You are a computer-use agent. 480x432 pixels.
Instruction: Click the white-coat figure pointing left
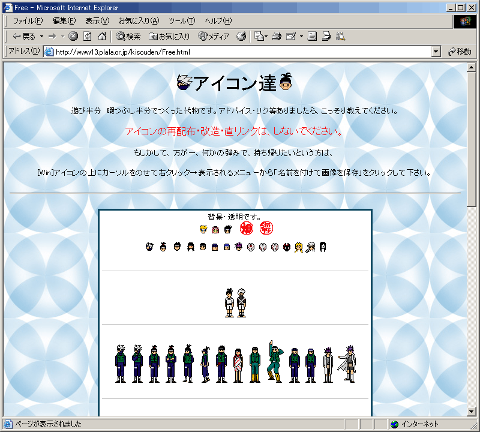[347, 364]
